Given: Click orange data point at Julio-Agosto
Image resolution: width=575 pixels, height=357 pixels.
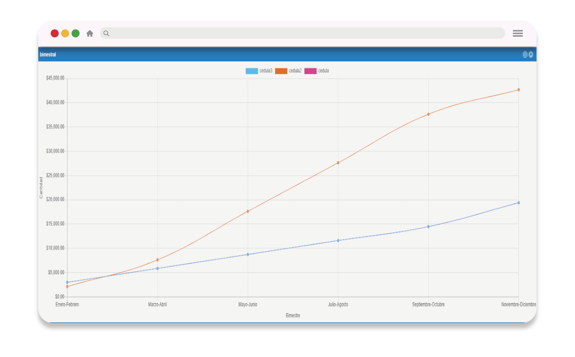Looking at the screenshot, I should coord(338,163).
